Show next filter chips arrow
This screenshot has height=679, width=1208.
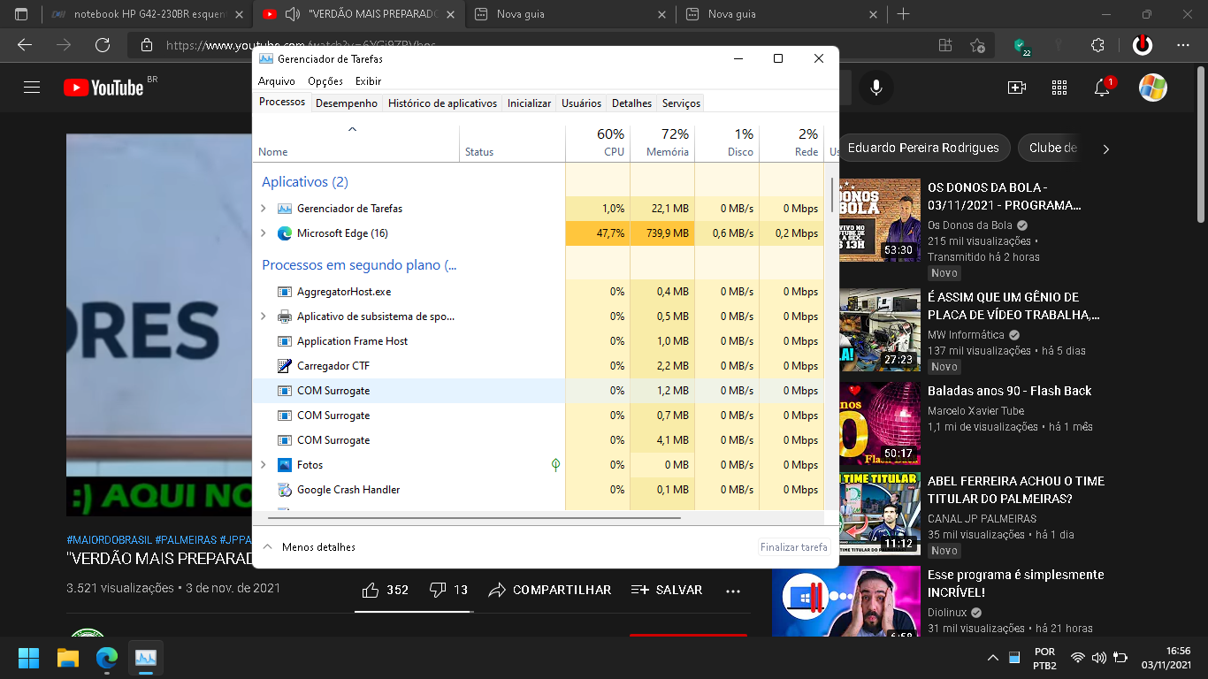pyautogui.click(x=1105, y=149)
